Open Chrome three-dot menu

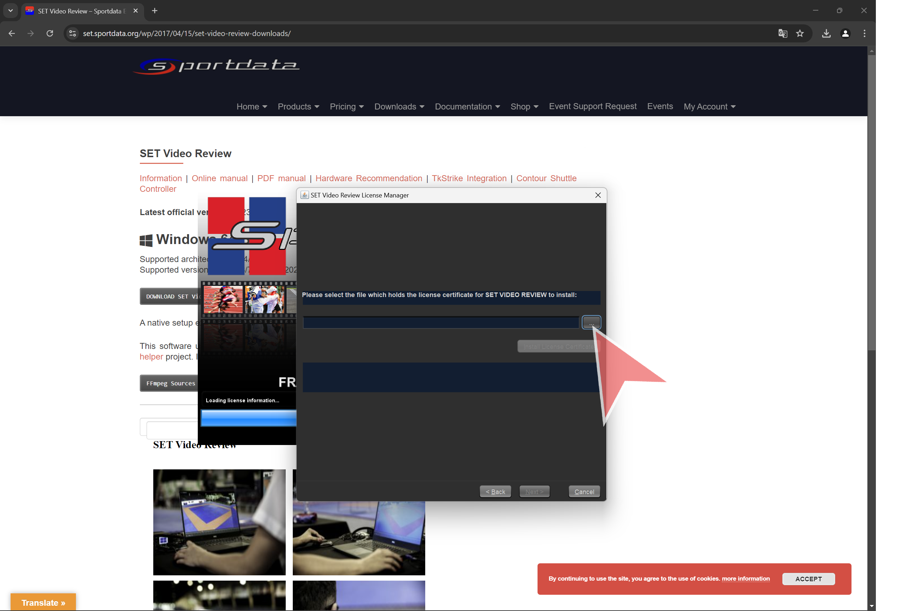click(864, 34)
